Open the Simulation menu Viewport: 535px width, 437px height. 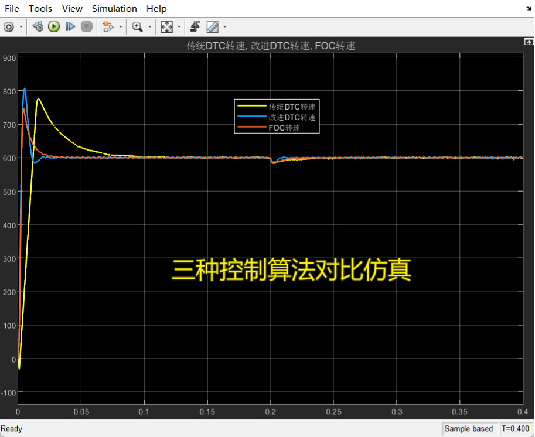pos(114,9)
